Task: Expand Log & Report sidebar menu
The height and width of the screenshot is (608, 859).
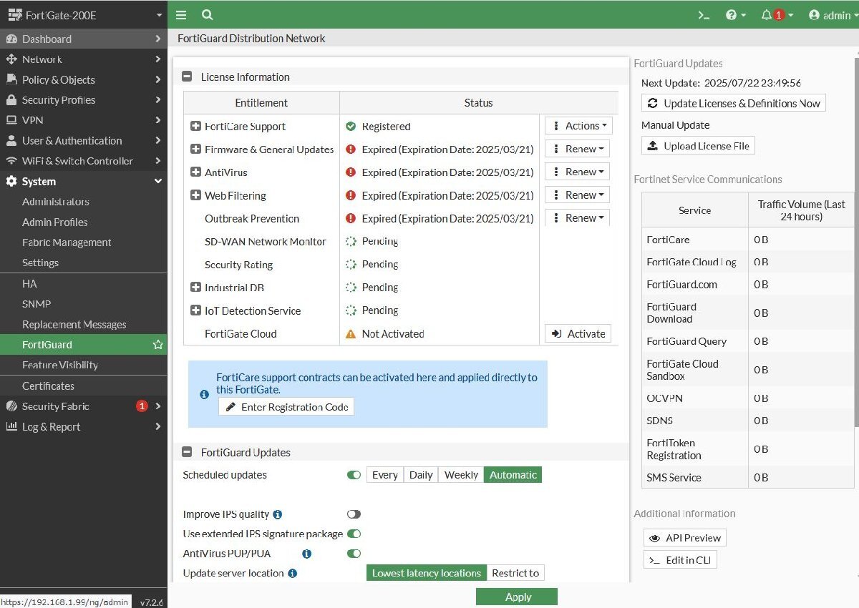Action: point(84,427)
